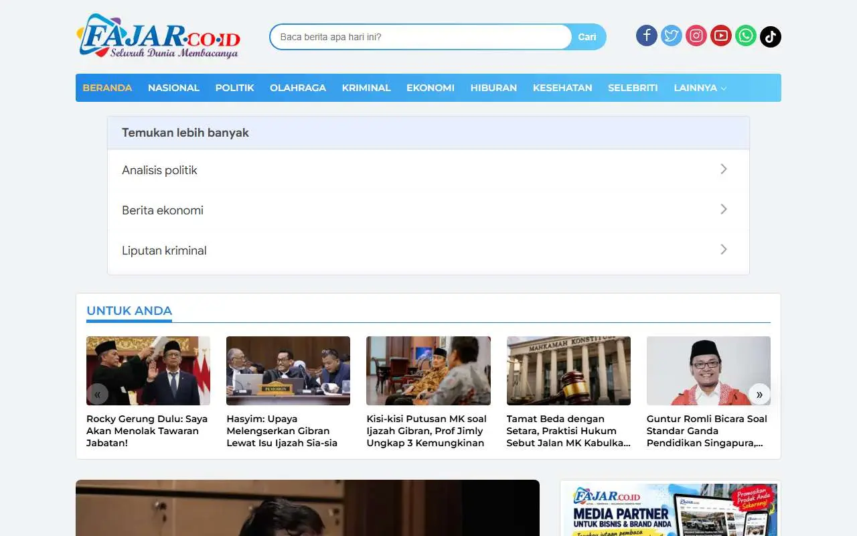Screen dimensions: 857x536
Task: Click the 'Liputan kriminal' suggestion text
Action: tap(164, 251)
